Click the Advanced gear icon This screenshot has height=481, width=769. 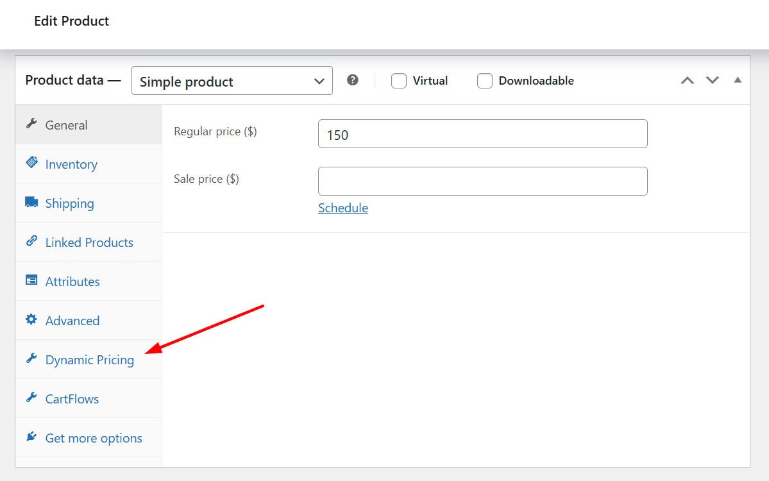(31, 319)
